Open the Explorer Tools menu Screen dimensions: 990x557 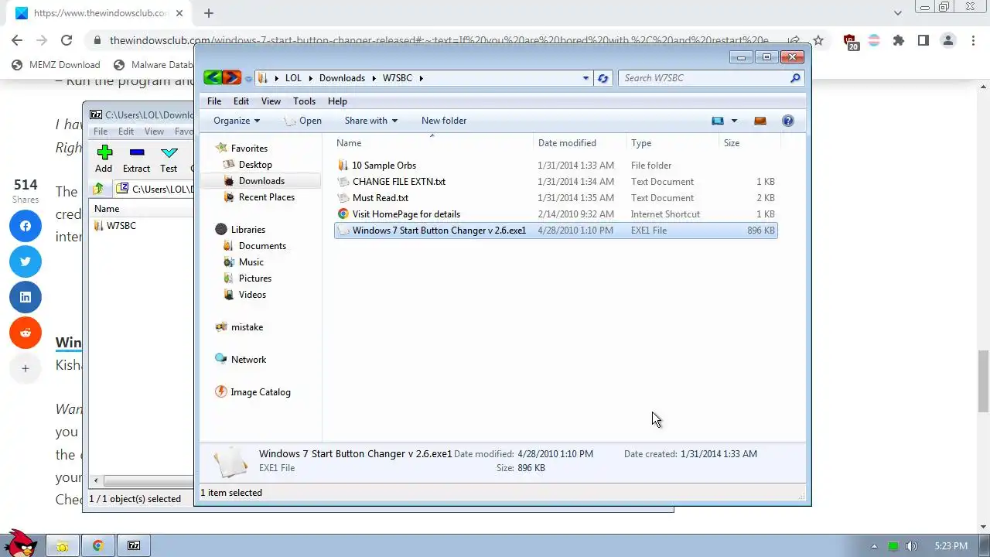point(304,101)
